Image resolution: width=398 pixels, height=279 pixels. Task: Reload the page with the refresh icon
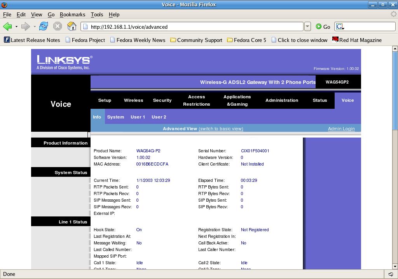point(44,26)
